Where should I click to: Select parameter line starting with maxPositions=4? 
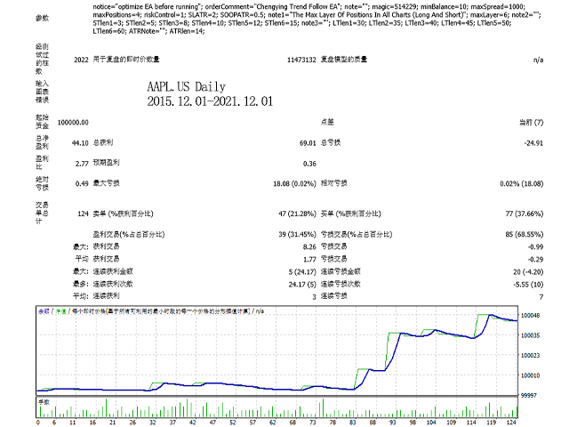point(317,15)
